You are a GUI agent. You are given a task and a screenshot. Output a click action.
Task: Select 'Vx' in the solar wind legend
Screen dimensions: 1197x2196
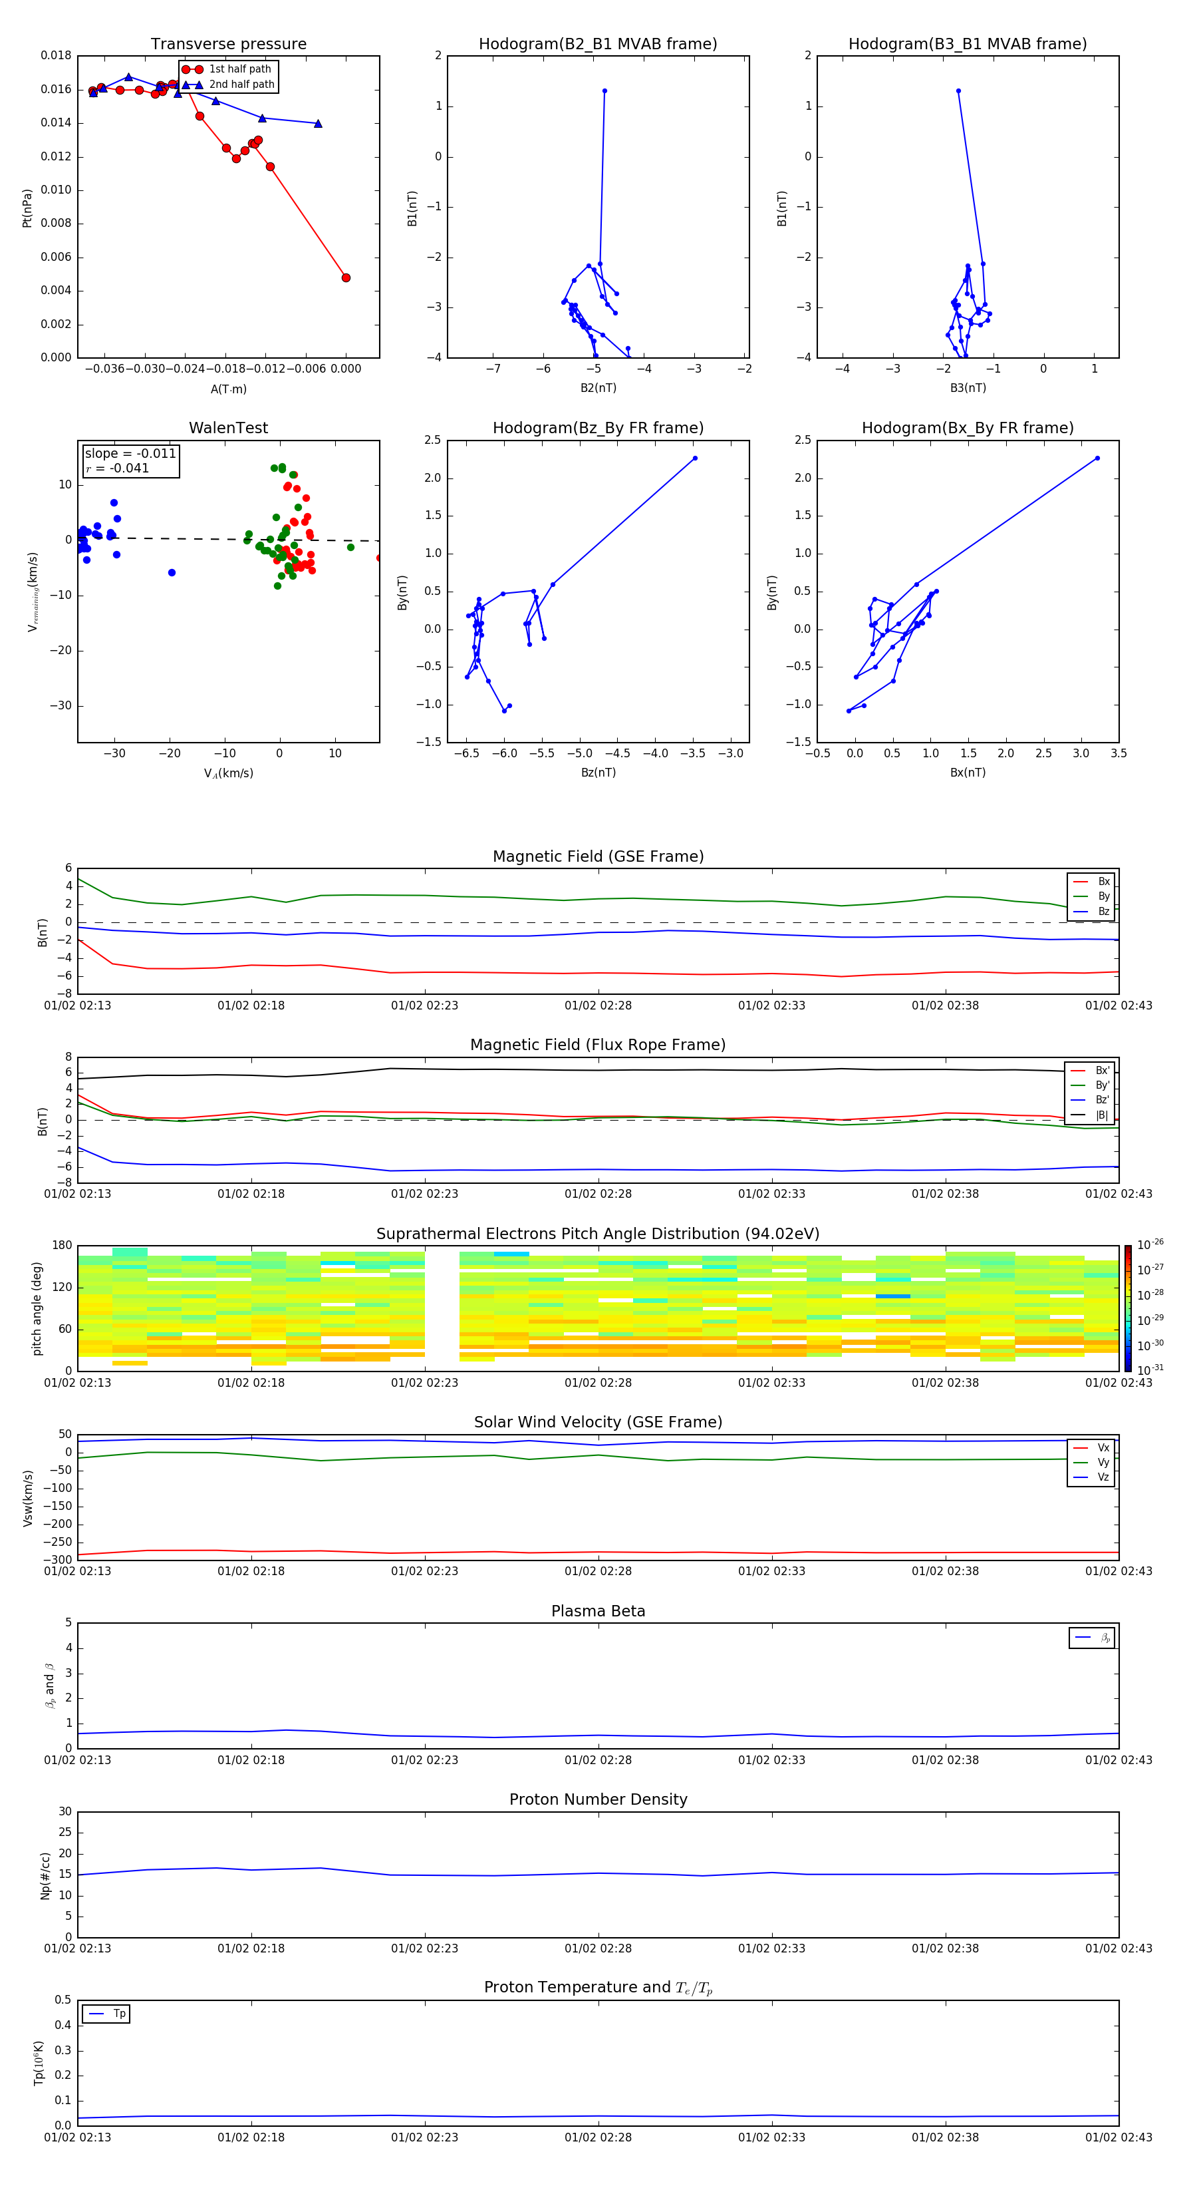pyautogui.click(x=1103, y=1447)
